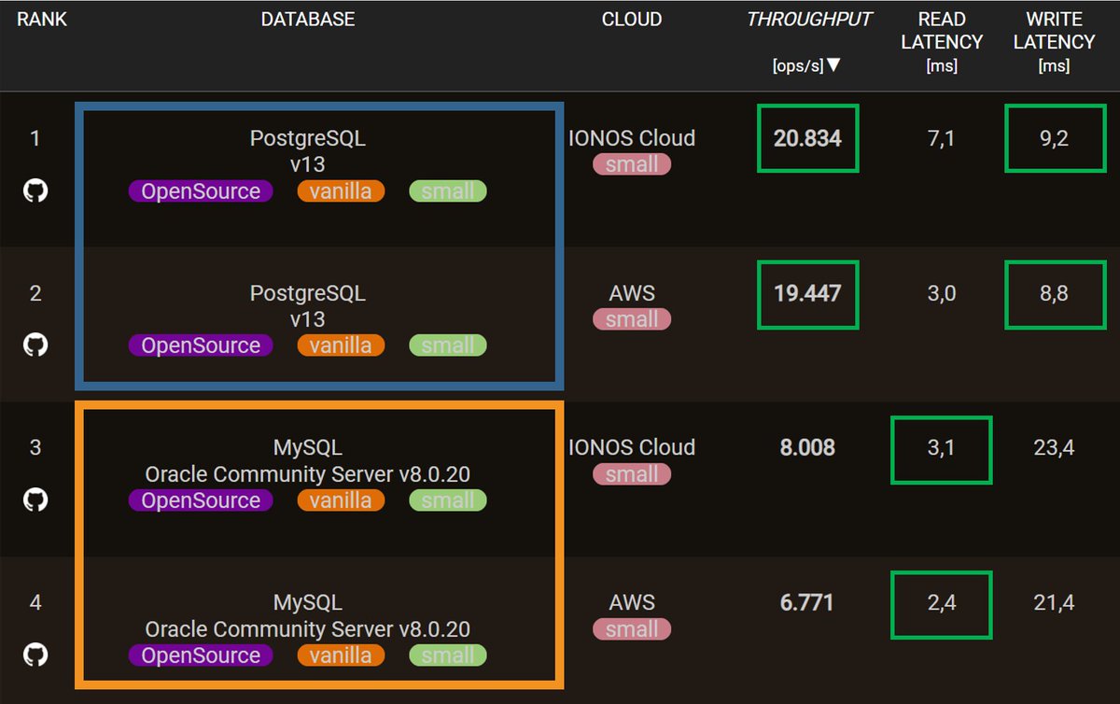Click the DATABASE column header
1120x704 pixels.
coord(308,20)
